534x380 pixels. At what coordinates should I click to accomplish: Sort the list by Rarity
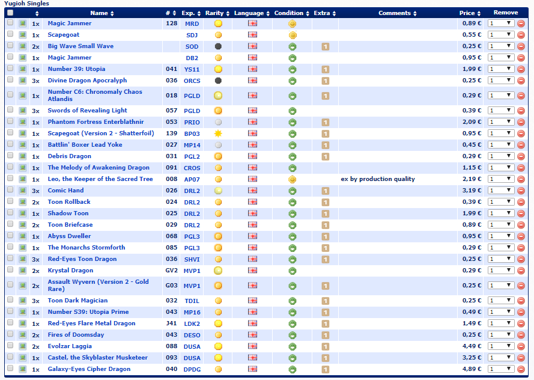tap(217, 13)
